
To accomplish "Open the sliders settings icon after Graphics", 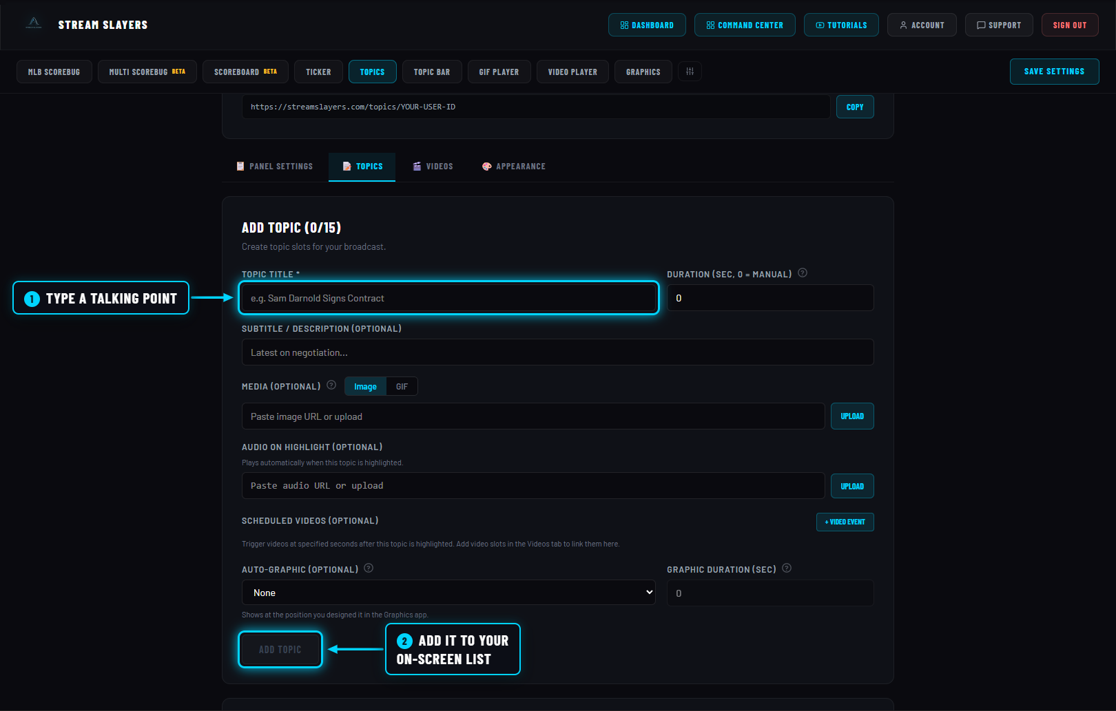I will pos(690,72).
